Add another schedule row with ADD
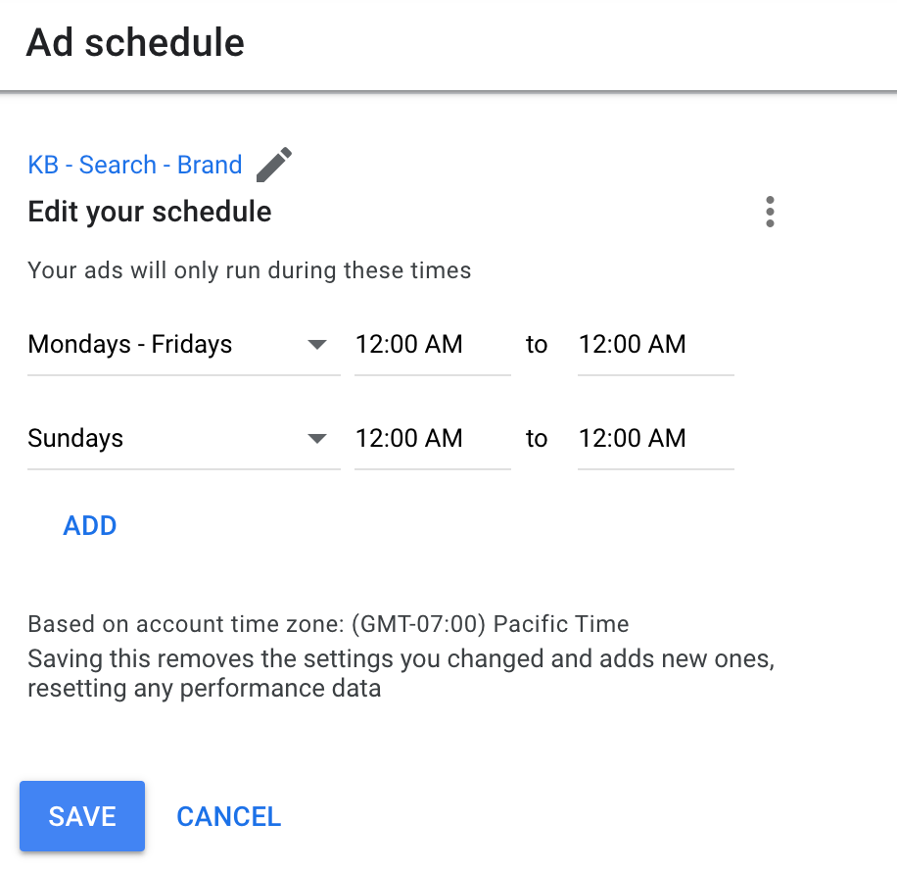Screen dimensions: 897x870 tap(90, 525)
